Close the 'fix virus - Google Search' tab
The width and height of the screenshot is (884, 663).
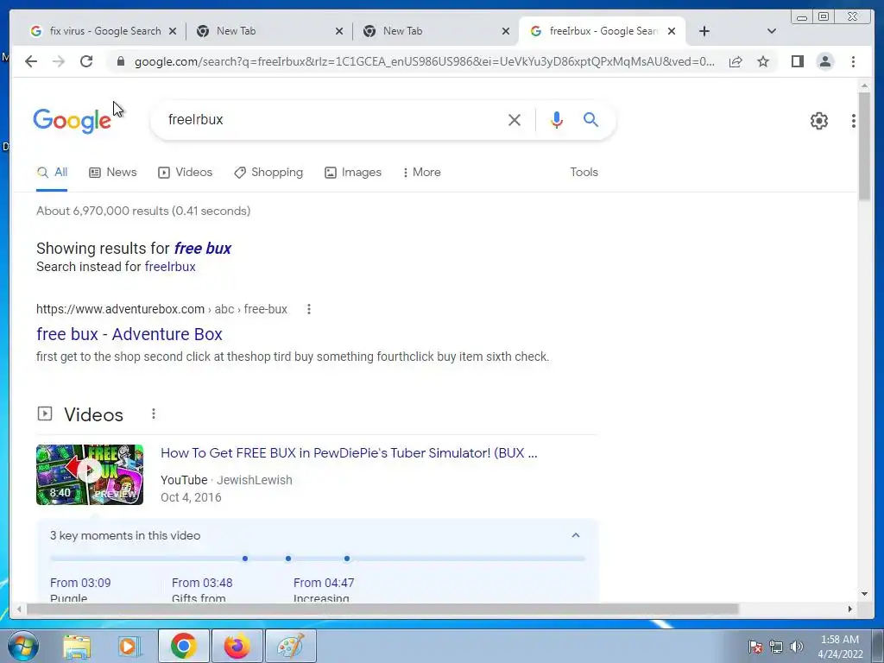[x=173, y=31]
